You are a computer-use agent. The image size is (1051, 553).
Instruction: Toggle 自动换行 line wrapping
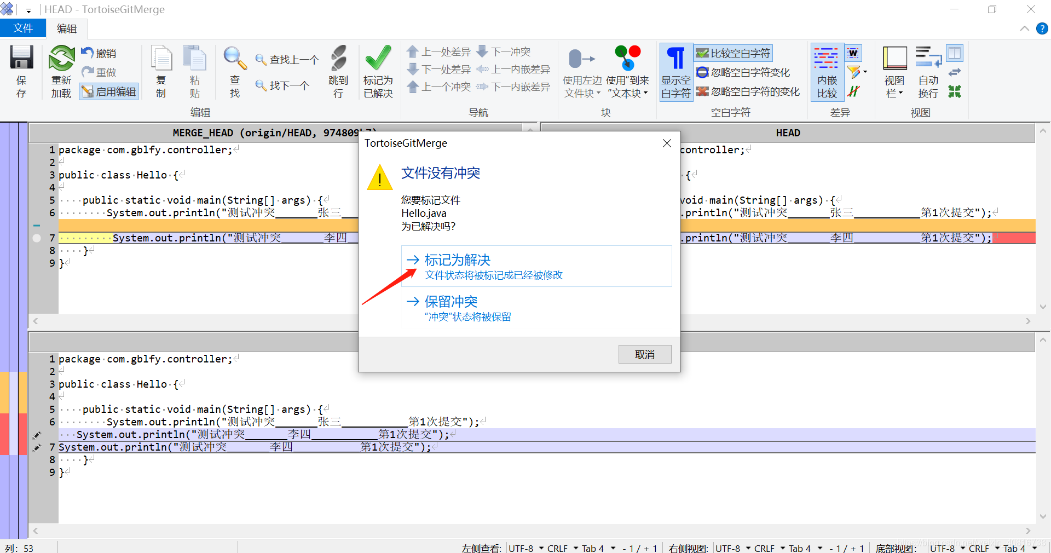coord(928,72)
